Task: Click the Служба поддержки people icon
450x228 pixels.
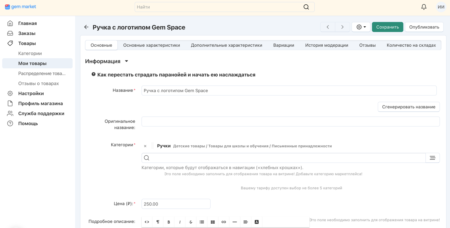Action: (x=10, y=113)
